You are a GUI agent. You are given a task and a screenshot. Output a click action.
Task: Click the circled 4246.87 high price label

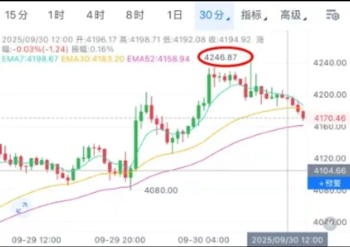point(221,57)
